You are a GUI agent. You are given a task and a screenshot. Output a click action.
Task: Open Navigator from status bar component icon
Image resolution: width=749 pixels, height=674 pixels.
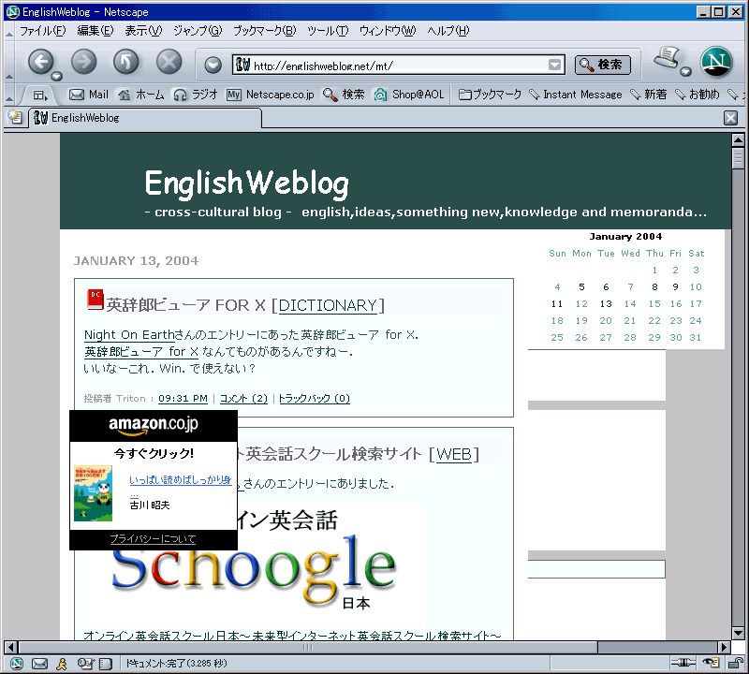pyautogui.click(x=17, y=664)
